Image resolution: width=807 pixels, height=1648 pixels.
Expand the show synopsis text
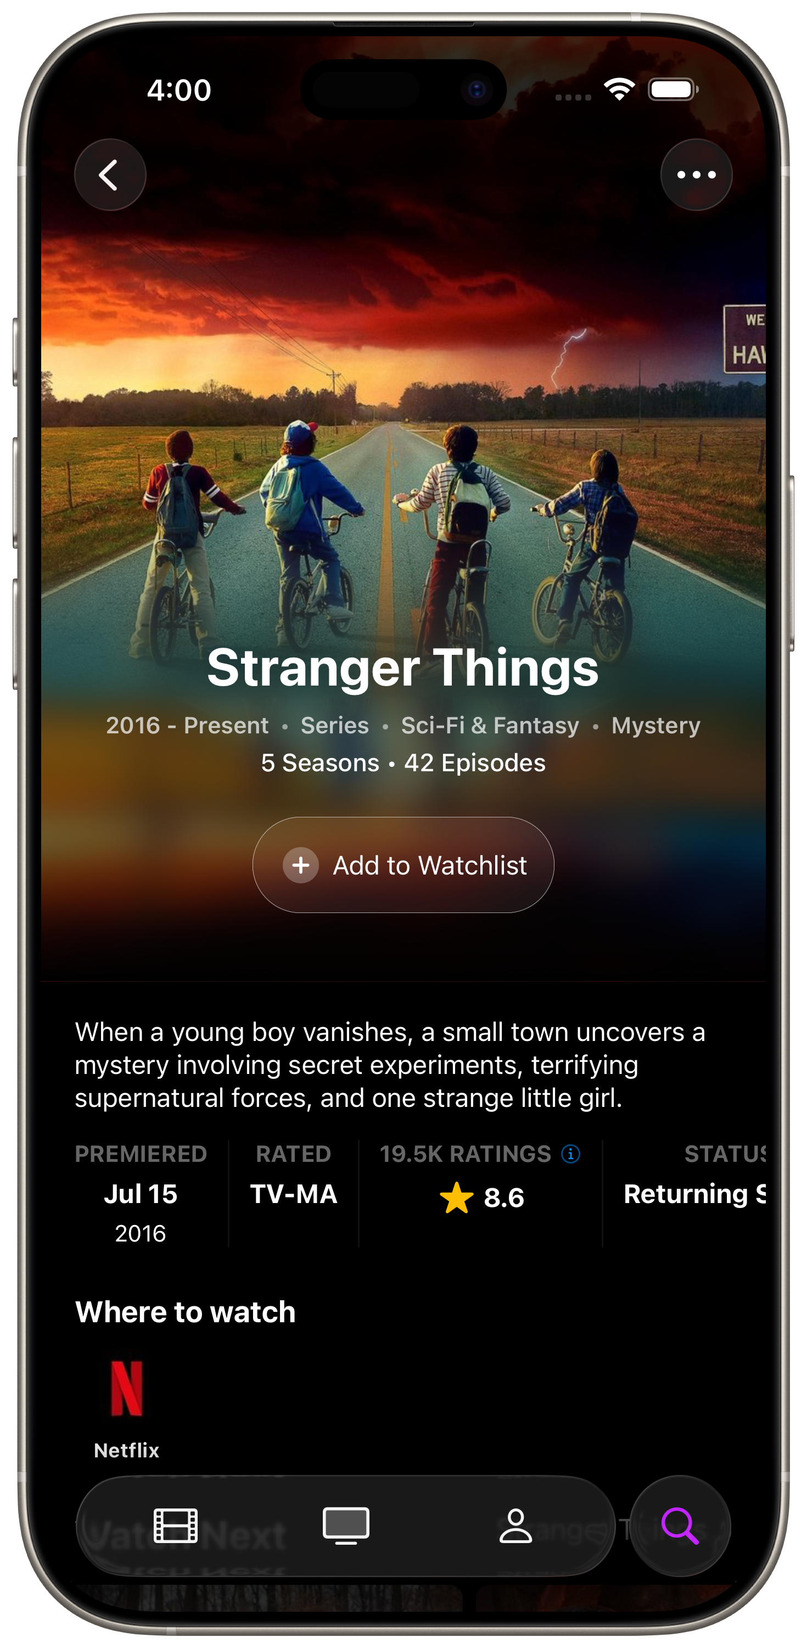(x=390, y=1065)
